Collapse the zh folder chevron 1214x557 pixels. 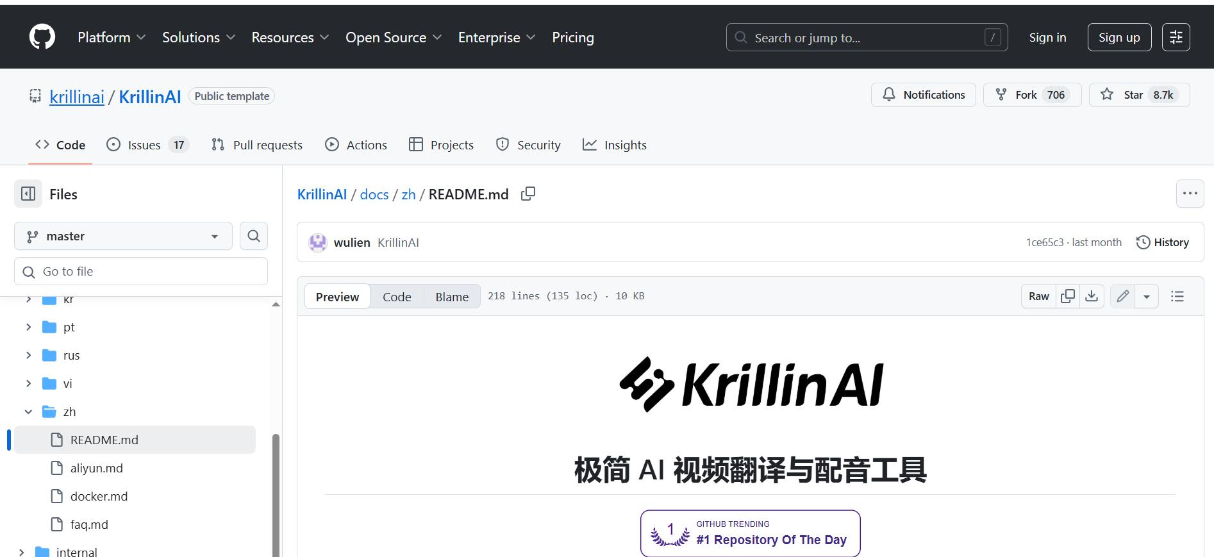pos(28,412)
